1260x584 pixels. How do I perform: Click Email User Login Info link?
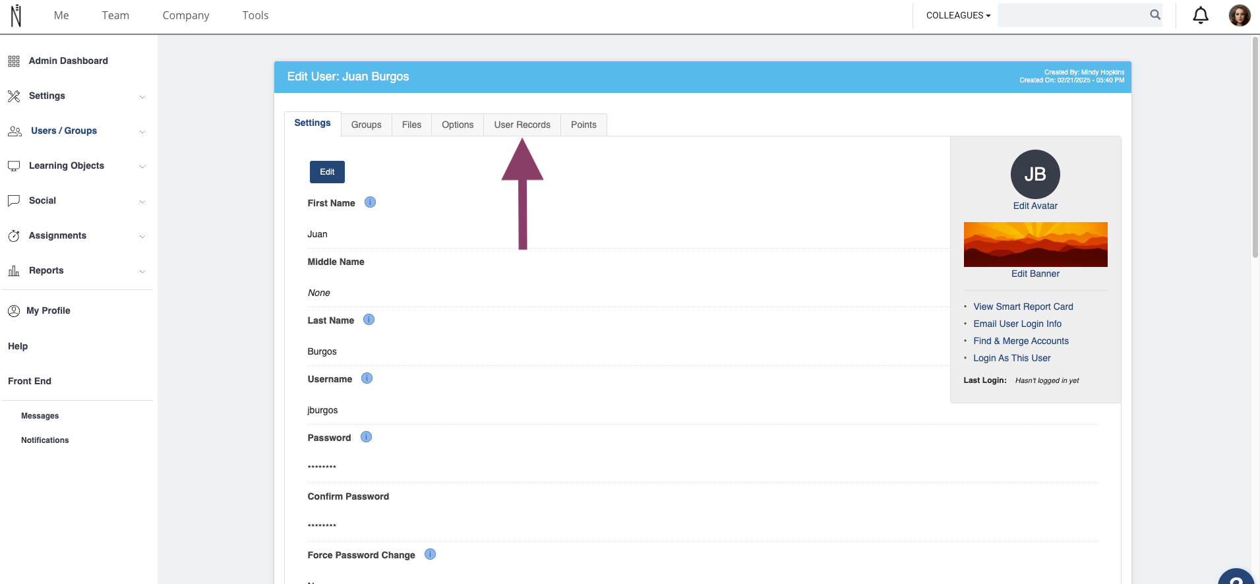1017,324
